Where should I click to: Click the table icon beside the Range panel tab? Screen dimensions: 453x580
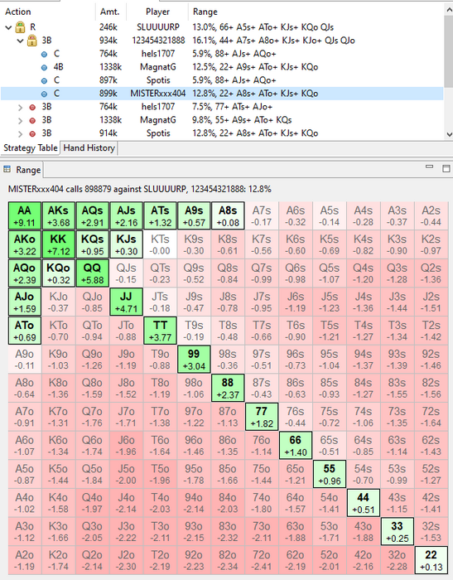(7, 169)
